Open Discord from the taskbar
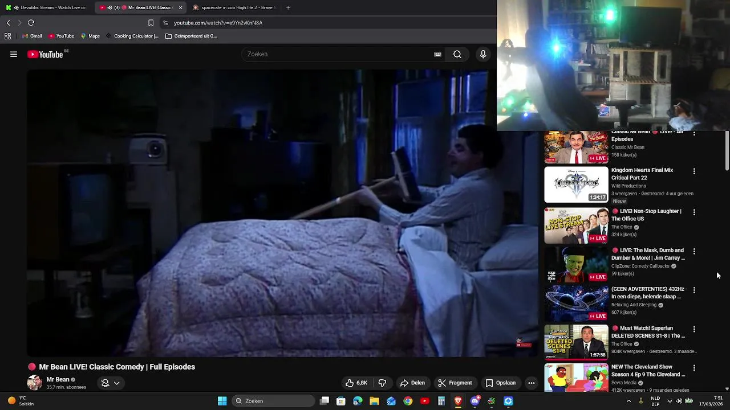This screenshot has width=730, height=410. coord(475,401)
